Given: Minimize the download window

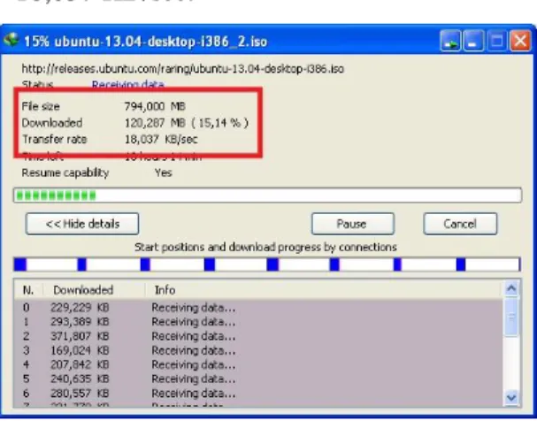Looking at the screenshot, I should (473, 41).
